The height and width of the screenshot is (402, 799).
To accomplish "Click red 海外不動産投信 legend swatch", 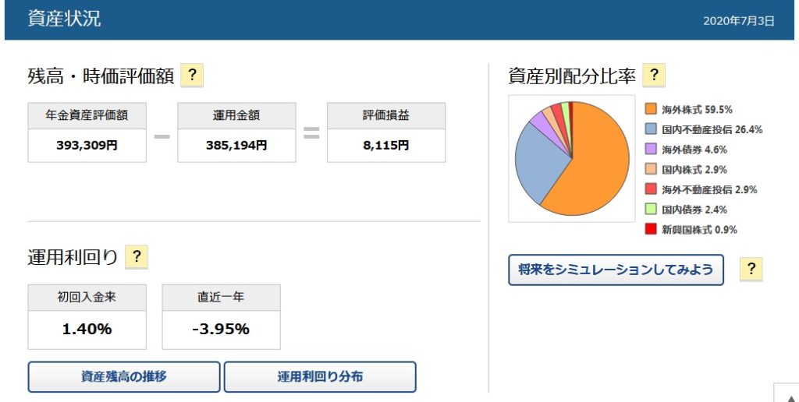I will tap(651, 189).
